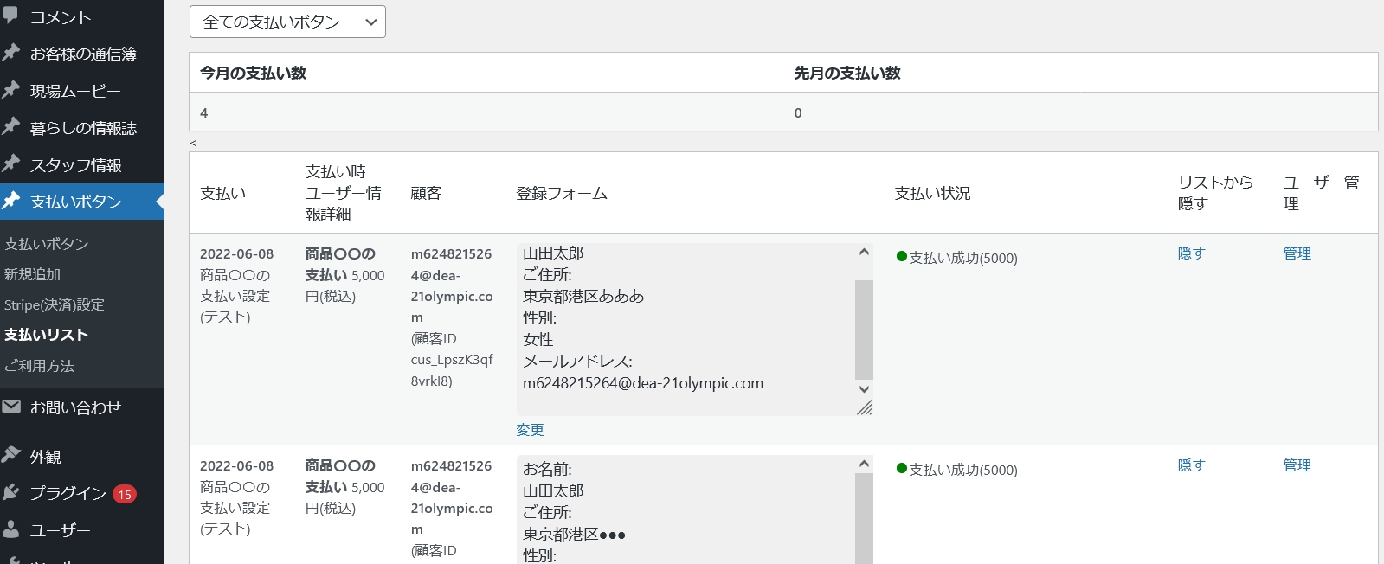Image resolution: width=1384 pixels, height=564 pixels.
Task: Open 新規追加 submenu item
Action: (x=32, y=274)
